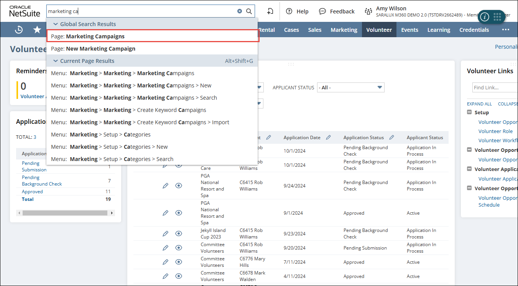The height and width of the screenshot is (286, 518).
Task: Click the Help question mark icon
Action: [289, 11]
